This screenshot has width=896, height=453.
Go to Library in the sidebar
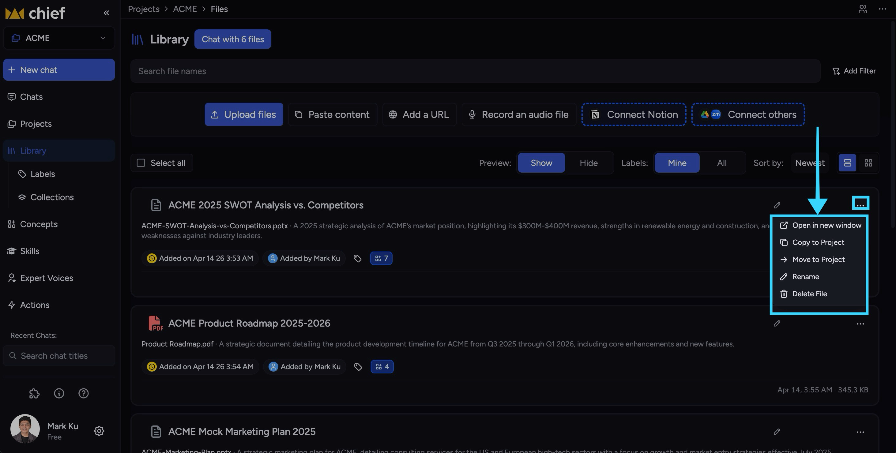[x=59, y=151]
